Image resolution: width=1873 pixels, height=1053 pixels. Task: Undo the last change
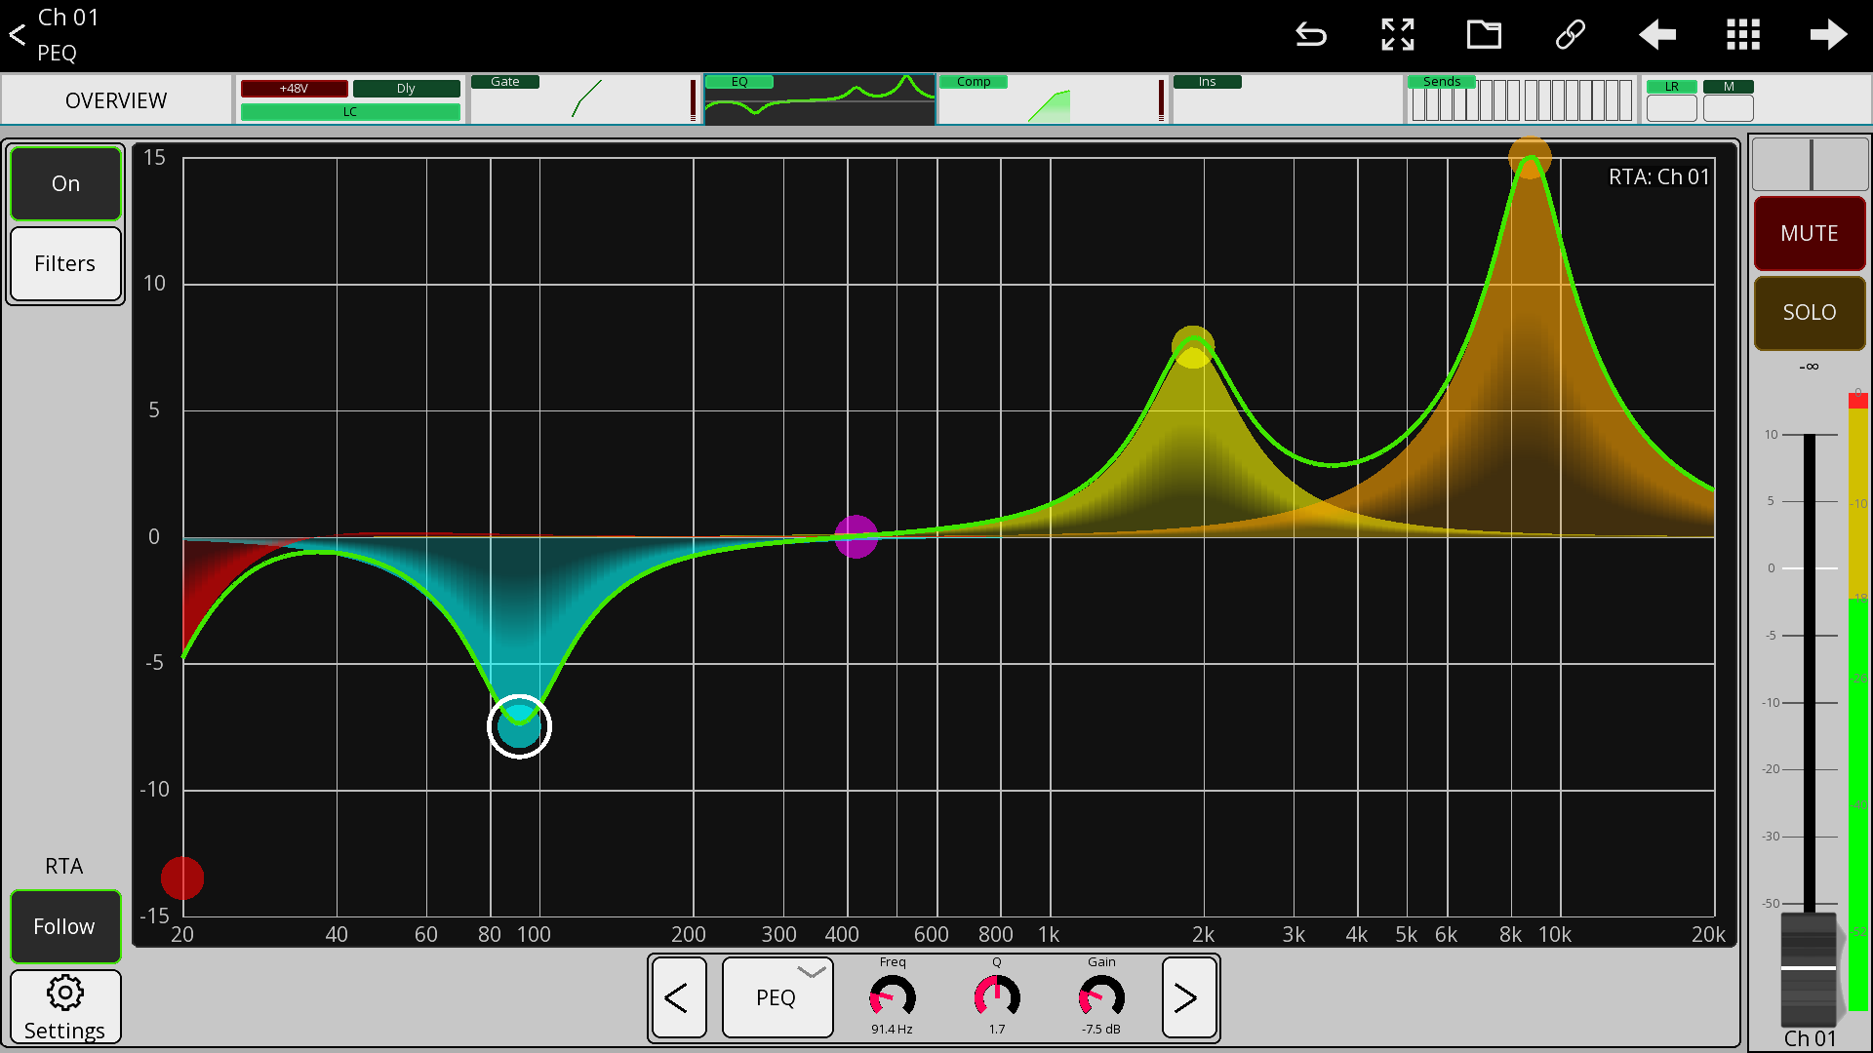pyautogui.click(x=1311, y=35)
